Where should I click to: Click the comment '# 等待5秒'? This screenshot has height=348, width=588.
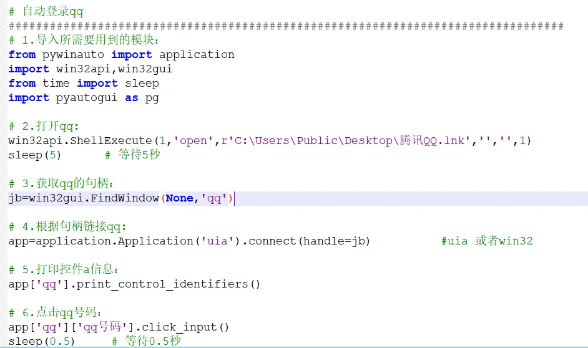(132, 155)
